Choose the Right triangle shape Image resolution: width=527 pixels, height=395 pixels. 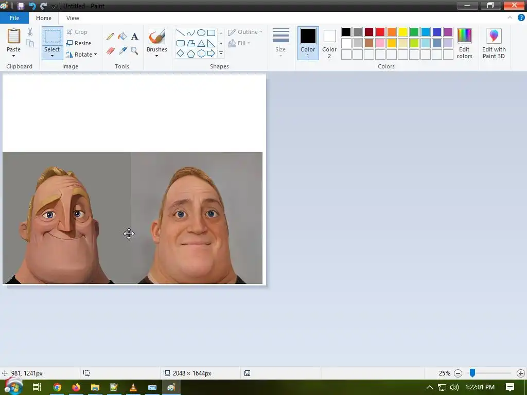[x=211, y=43]
